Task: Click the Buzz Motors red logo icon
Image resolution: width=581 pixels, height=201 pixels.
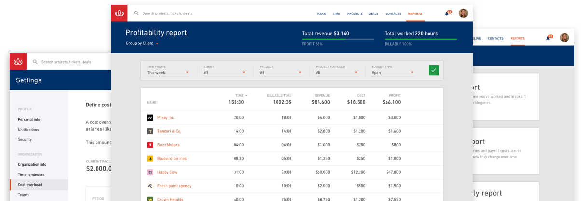Action: 150,145
